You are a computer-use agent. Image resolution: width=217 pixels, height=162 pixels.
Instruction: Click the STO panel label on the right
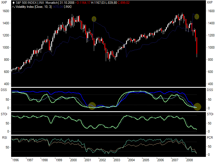point(210,114)
